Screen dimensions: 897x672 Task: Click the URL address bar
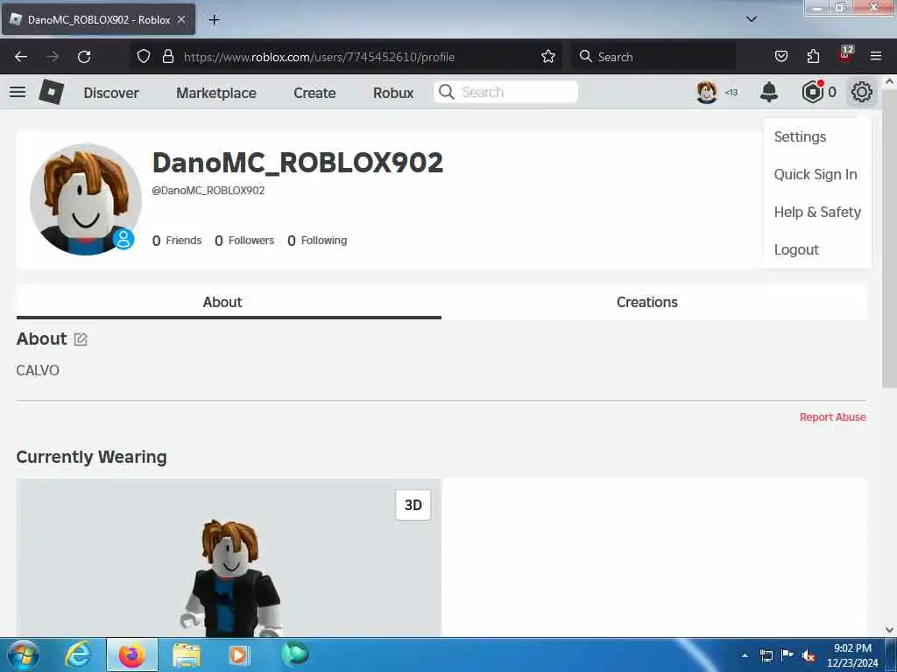pyautogui.click(x=345, y=57)
